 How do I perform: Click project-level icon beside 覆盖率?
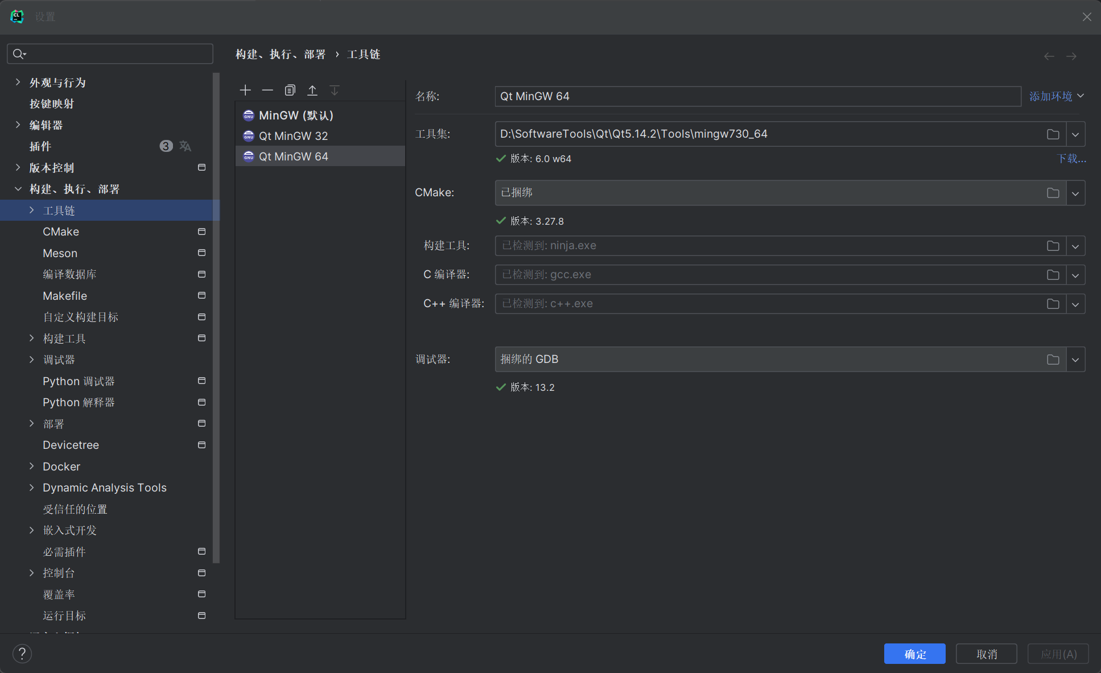click(201, 594)
